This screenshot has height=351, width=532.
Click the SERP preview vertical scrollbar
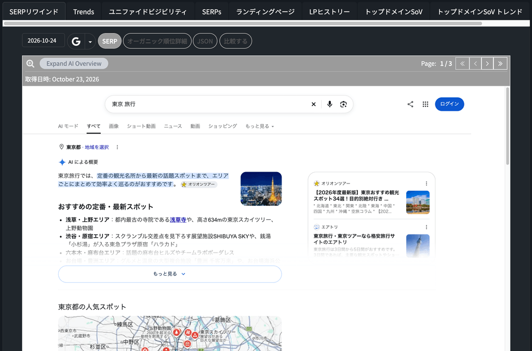coord(508,126)
